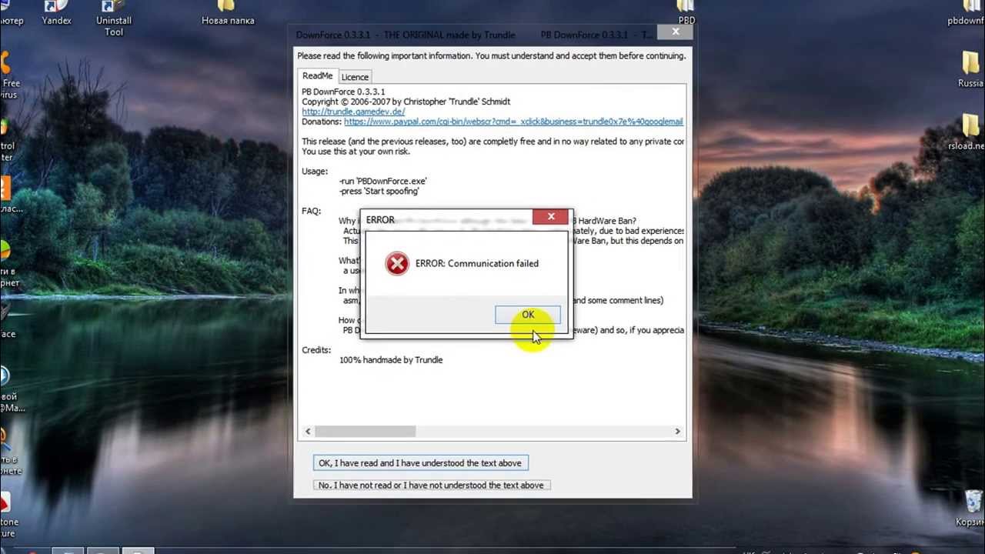
Task: Click the 'PB DownForce 0.3.3.1' heading text
Action: (x=343, y=92)
